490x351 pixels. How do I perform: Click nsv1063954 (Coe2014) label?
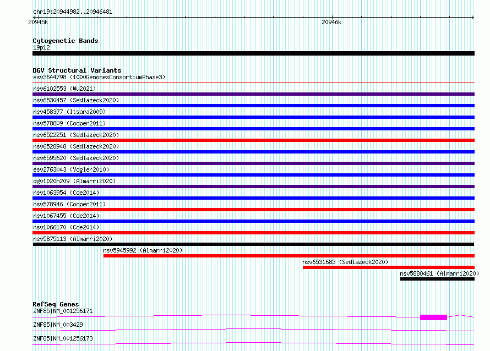(66, 193)
